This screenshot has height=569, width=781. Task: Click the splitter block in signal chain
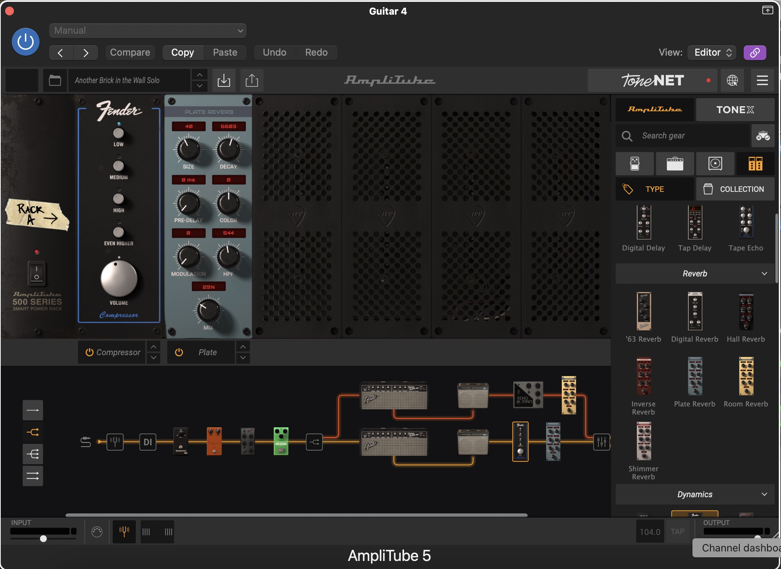(314, 442)
